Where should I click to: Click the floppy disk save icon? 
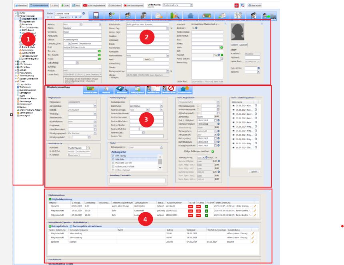[x=96, y=16]
